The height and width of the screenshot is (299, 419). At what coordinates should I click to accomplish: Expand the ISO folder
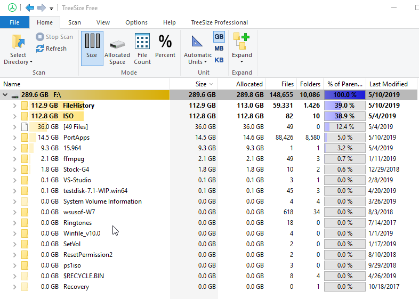pyautogui.click(x=15, y=116)
